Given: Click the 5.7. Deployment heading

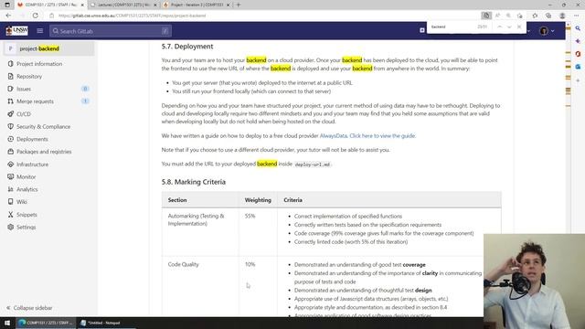Looking at the screenshot, I should coord(187,47).
